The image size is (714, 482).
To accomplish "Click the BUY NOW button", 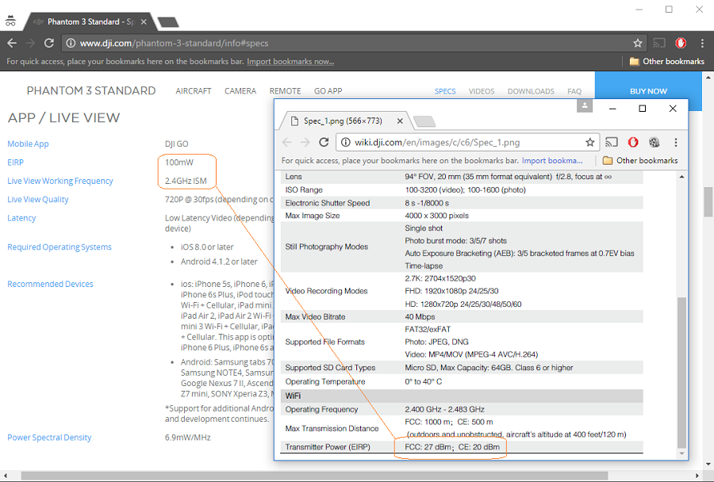I will coord(648,91).
